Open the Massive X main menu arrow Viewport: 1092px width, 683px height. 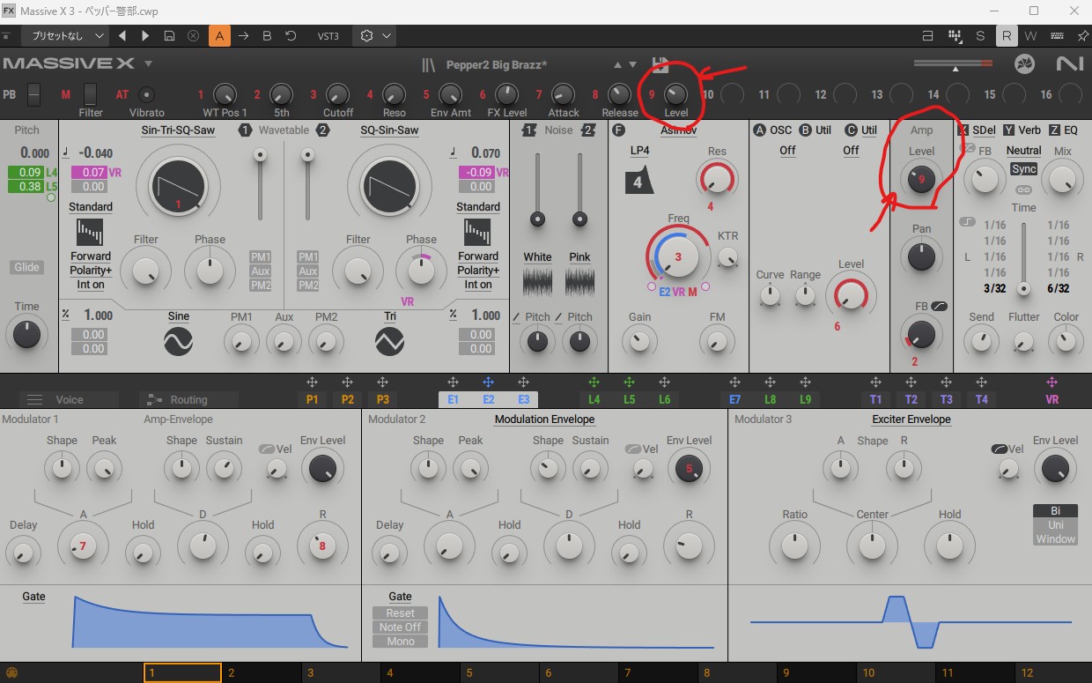click(x=149, y=63)
